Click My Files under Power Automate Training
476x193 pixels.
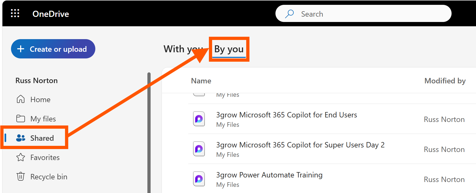[x=228, y=185]
